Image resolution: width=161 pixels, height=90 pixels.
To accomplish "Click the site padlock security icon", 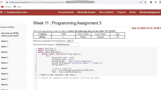I will [x=7, y=2].
